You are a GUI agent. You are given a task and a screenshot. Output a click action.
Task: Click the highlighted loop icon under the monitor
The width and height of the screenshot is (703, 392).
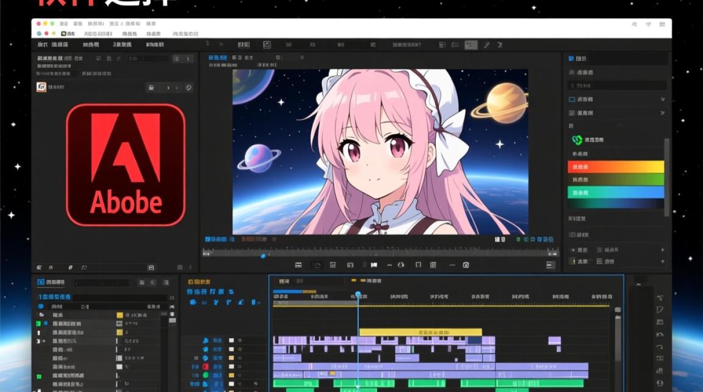click(316, 265)
